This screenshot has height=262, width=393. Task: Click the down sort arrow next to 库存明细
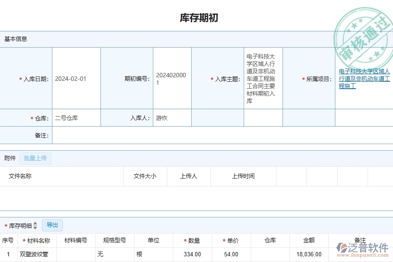(35, 227)
